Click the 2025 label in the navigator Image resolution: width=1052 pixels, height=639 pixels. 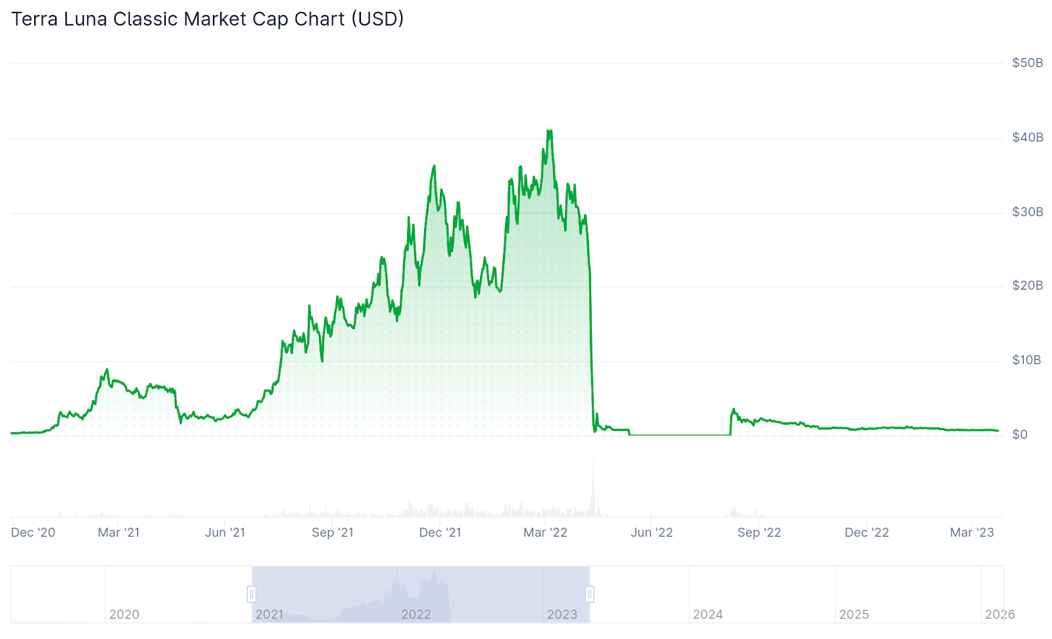(x=854, y=615)
